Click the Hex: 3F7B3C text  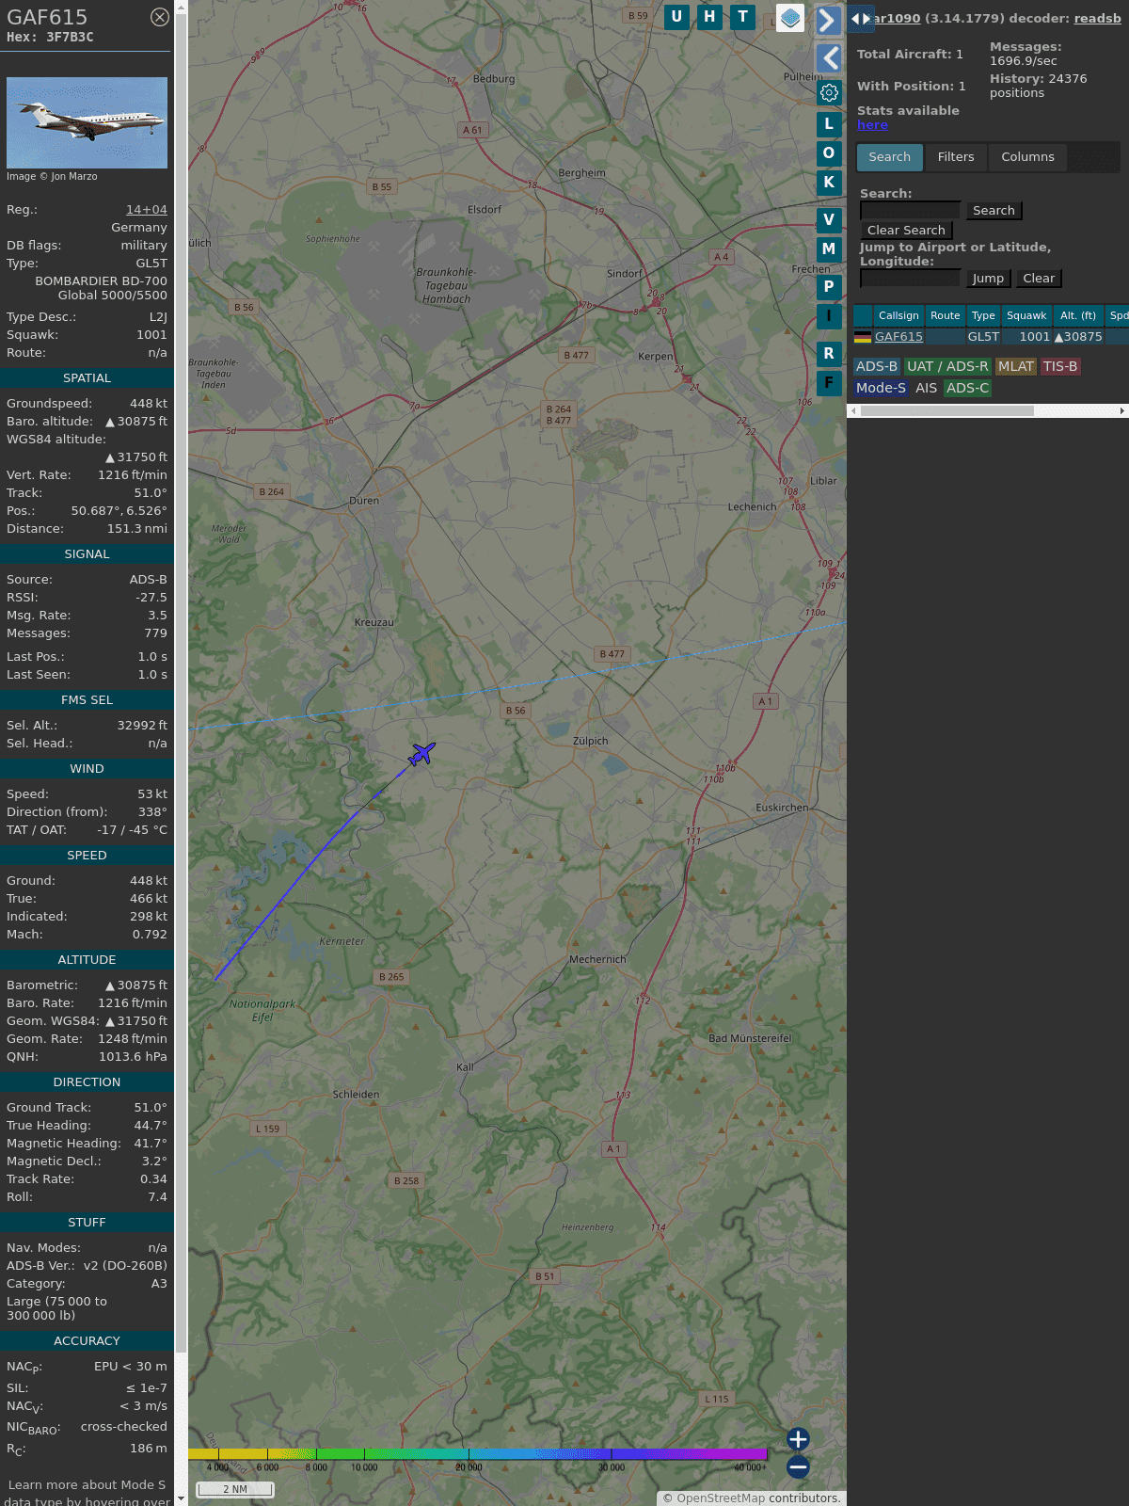click(50, 38)
